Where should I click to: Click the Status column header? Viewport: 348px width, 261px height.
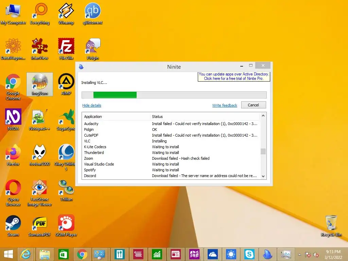[x=205, y=117]
